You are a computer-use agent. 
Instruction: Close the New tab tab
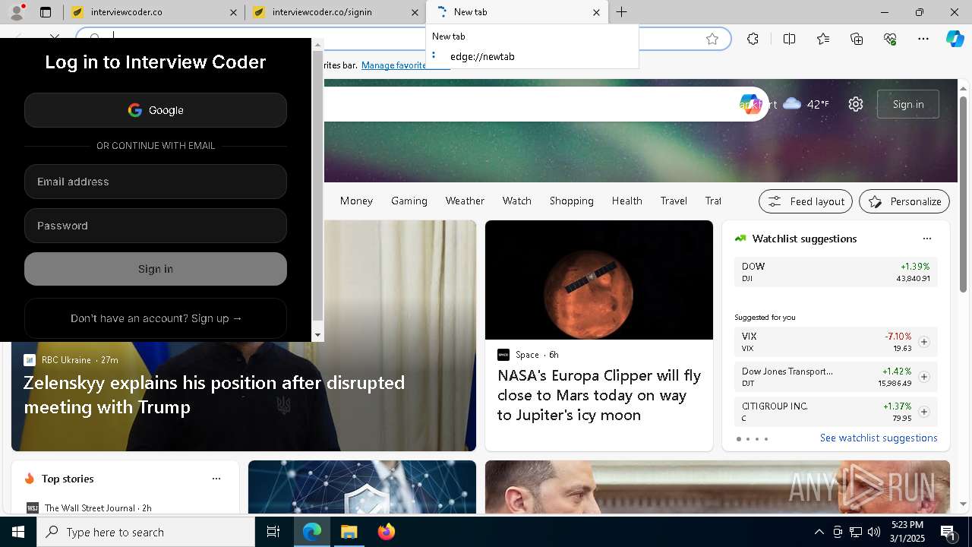(x=596, y=12)
